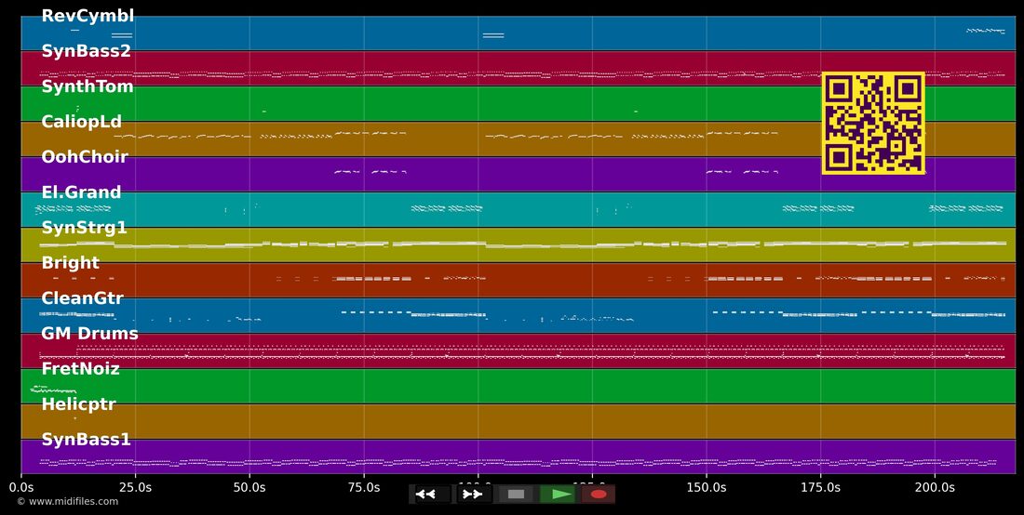Select the CaliopLd track label

pyautogui.click(x=82, y=122)
